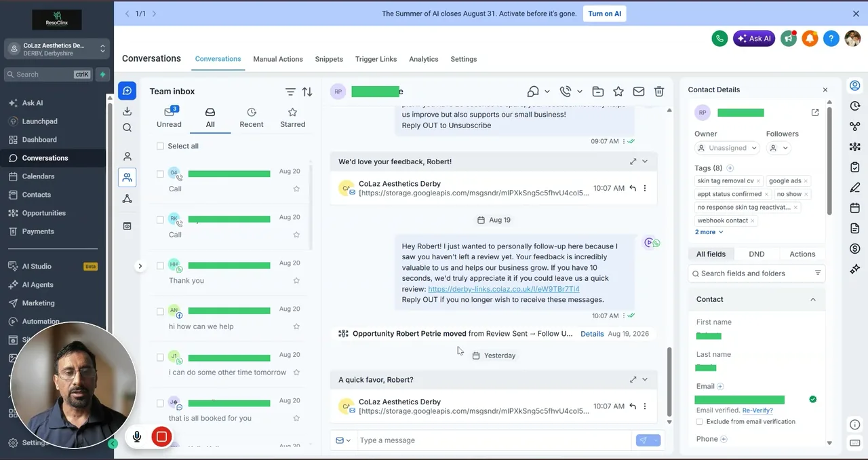Open filter options in Team inbox
This screenshot has height=460, width=868.
point(290,92)
